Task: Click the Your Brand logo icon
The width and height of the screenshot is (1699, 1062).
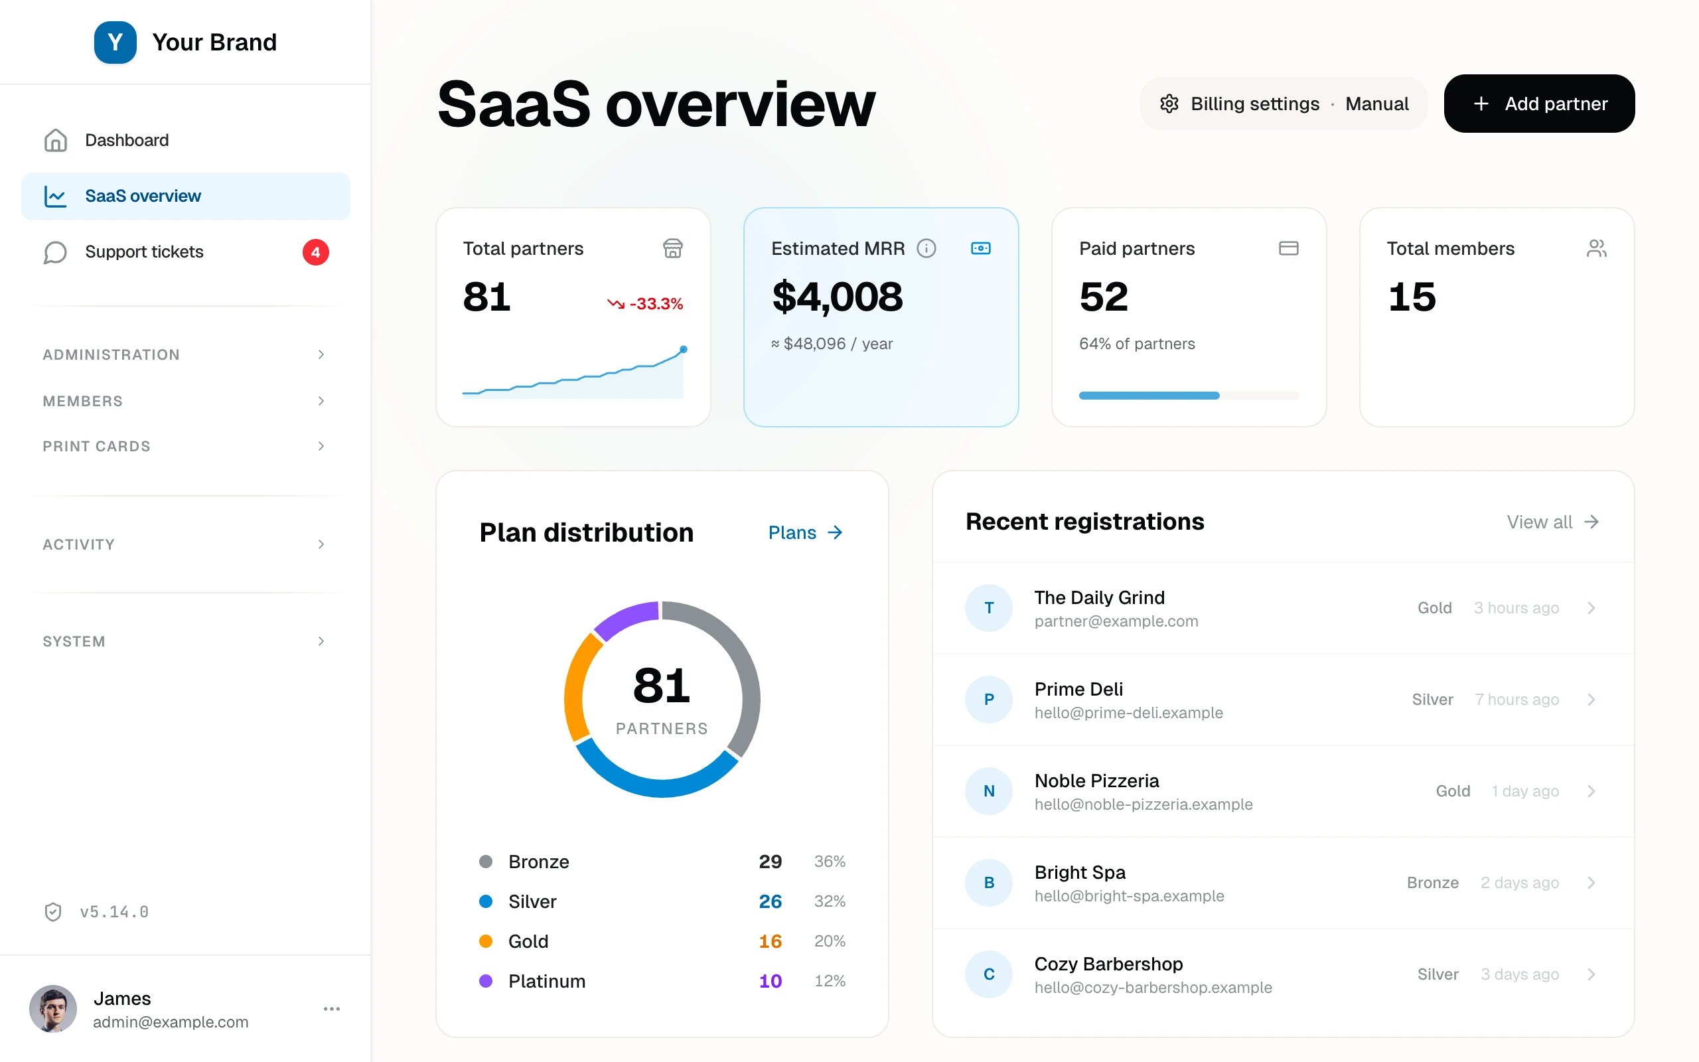Action: 115,42
